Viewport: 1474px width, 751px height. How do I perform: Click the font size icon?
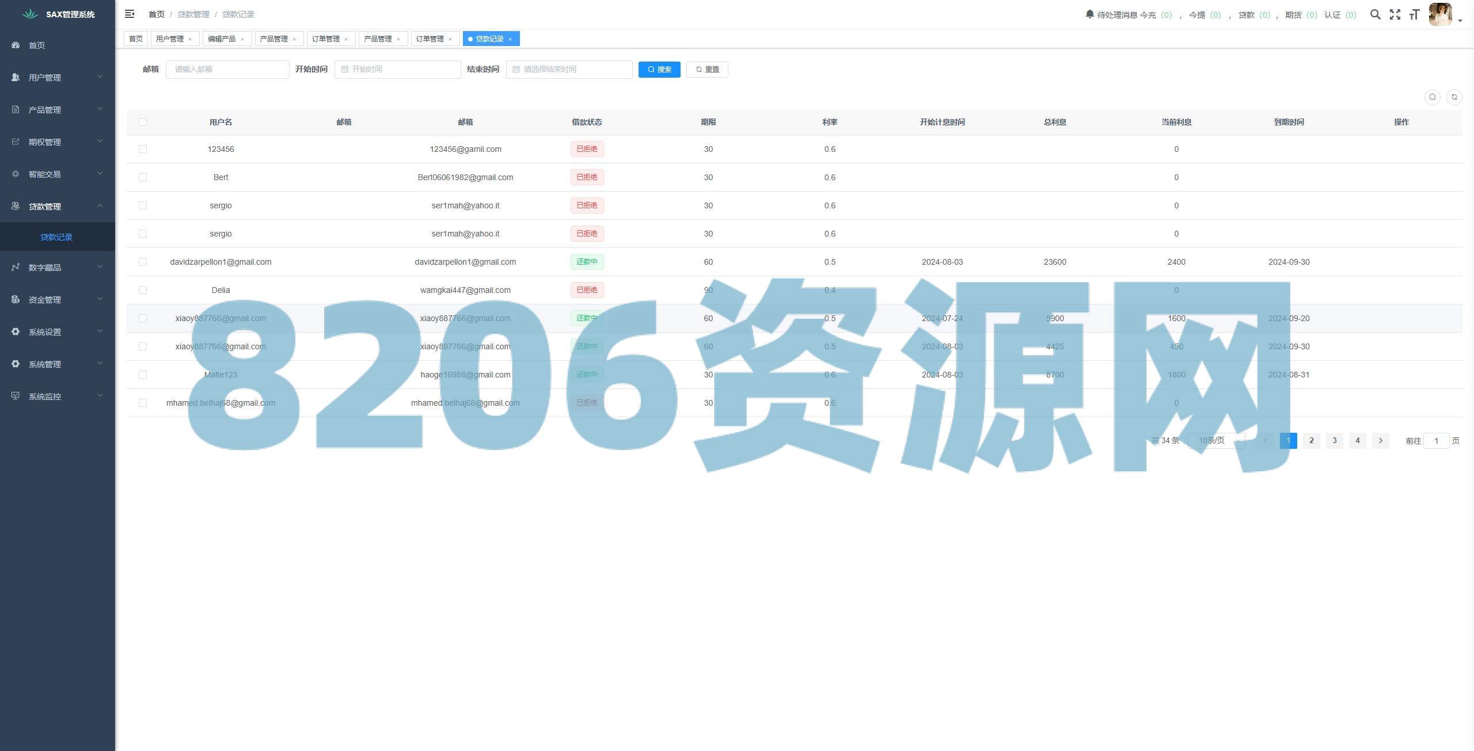pyautogui.click(x=1414, y=14)
